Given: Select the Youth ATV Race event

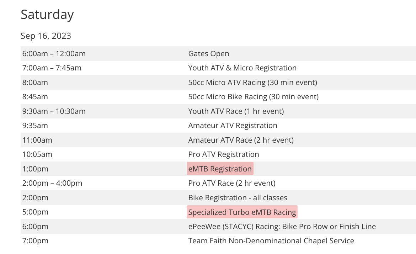Looking at the screenshot, I should click(236, 111).
